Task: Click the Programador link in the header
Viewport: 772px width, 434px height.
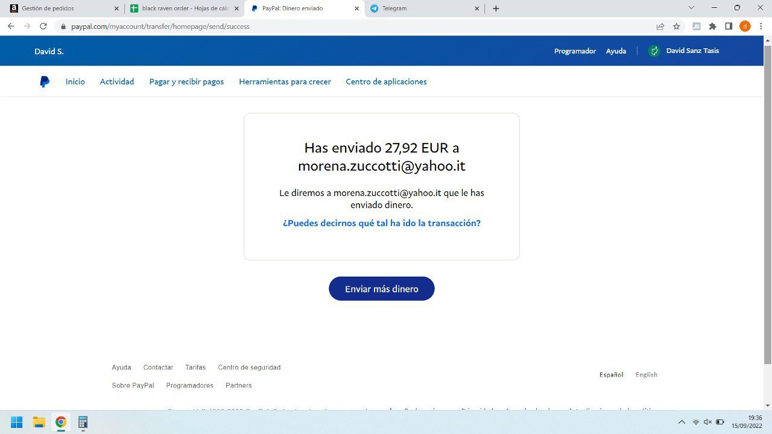Action: [575, 51]
